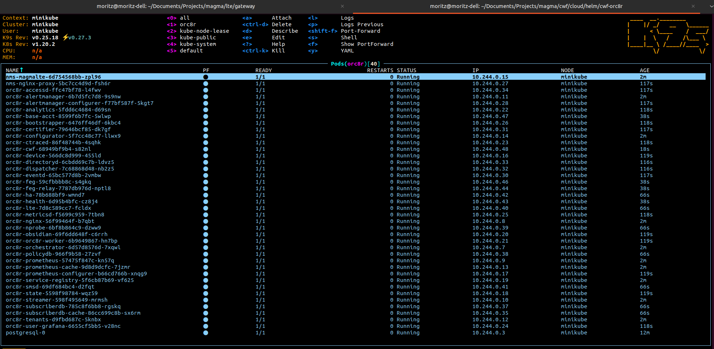The image size is (714, 349).
Task: Click the RESTARTS column header
Action: point(380,70)
